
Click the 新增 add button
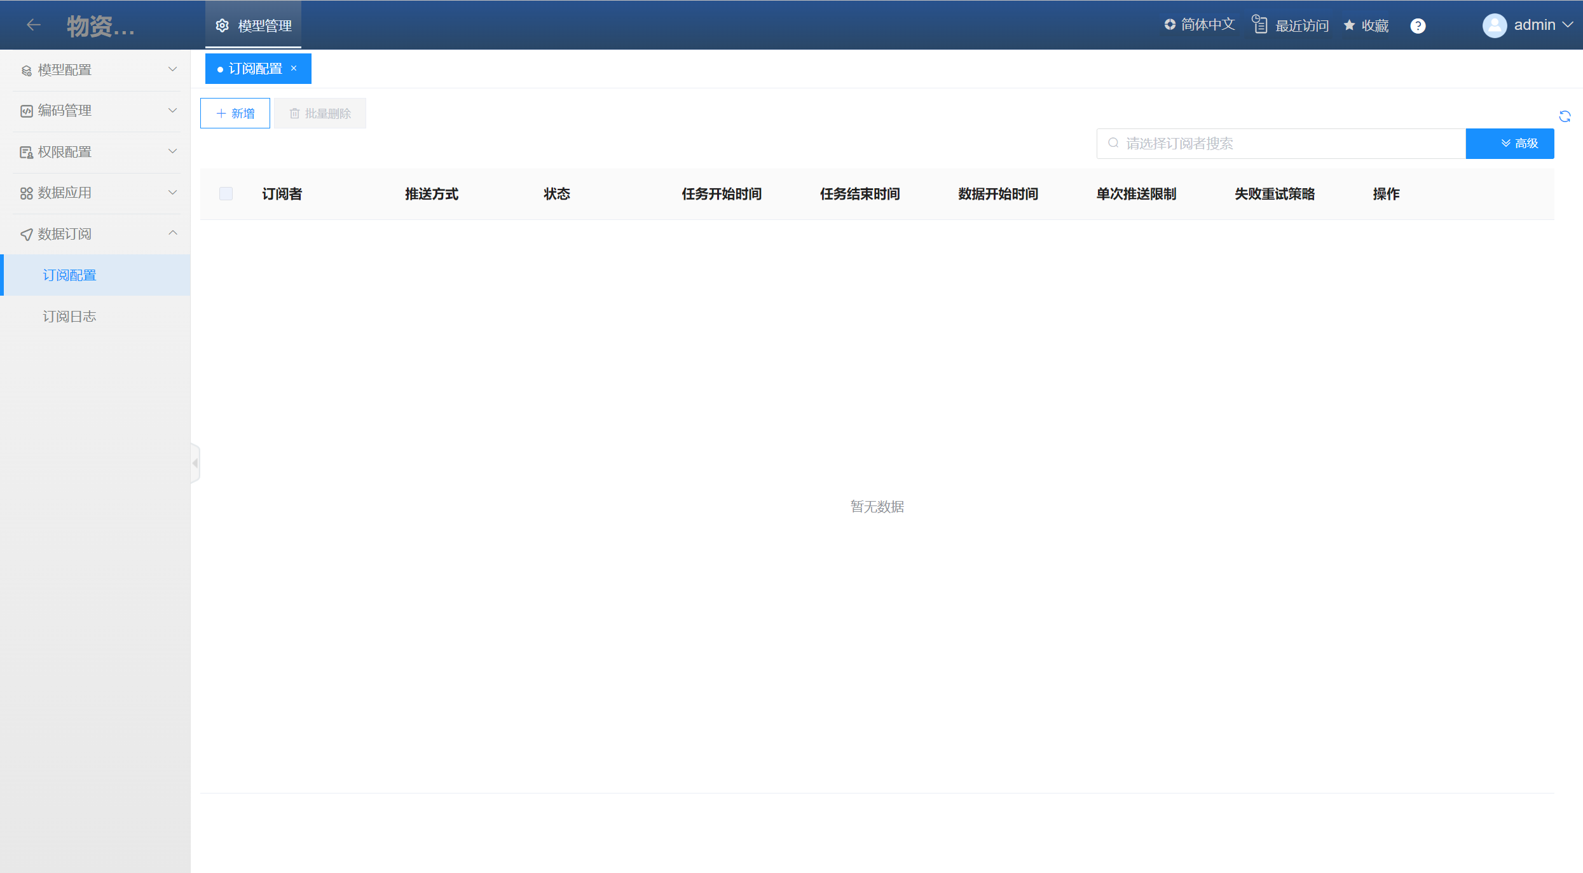(235, 113)
